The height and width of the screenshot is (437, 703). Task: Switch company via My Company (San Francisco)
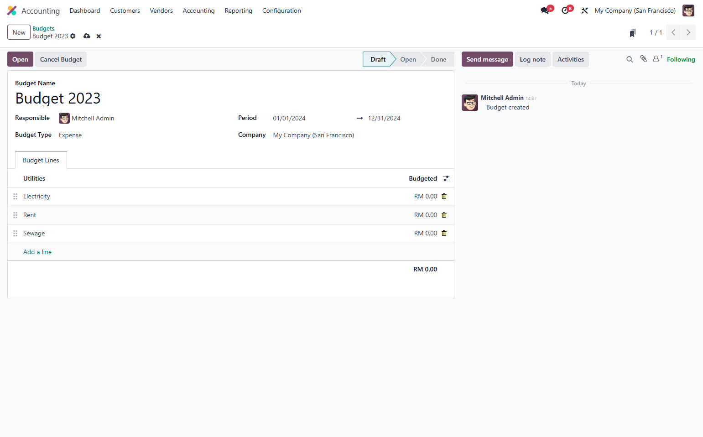coord(635,10)
